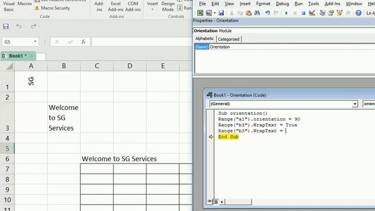Viewport: 375px width, 211px height.
Task: Click code window horizontal scrollbar left arrow
Action: (x=221, y=202)
